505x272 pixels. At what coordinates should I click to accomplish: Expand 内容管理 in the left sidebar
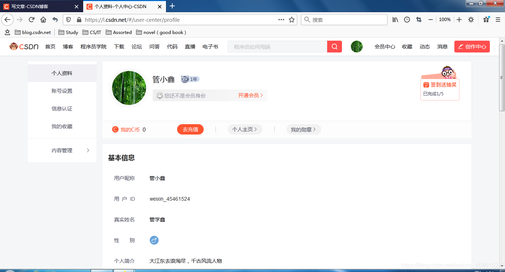(62, 150)
